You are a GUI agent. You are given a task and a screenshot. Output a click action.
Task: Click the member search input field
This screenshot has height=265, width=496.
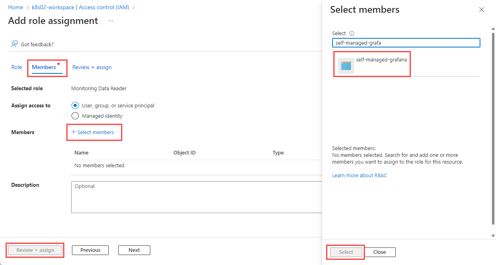point(406,43)
